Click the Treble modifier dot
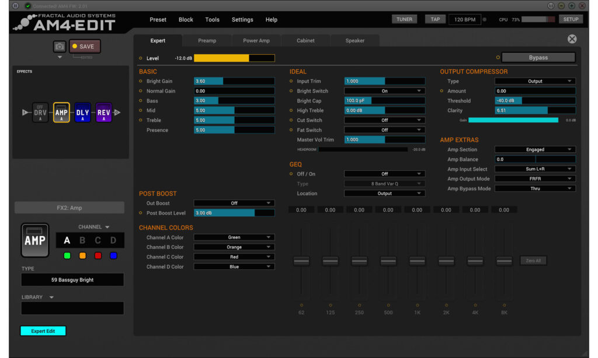 (x=141, y=120)
